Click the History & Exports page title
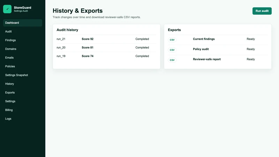The image size is (279, 157). click(x=77, y=11)
